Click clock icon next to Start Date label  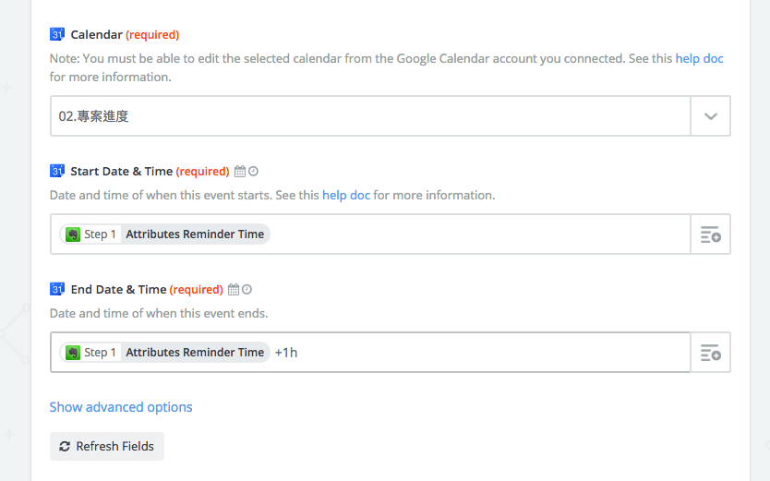[253, 172]
